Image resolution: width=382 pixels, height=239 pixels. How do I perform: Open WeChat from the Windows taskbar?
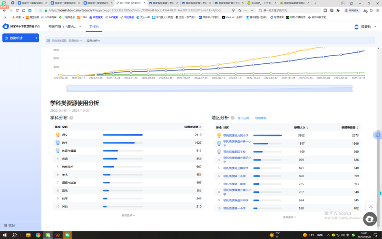click(68, 235)
